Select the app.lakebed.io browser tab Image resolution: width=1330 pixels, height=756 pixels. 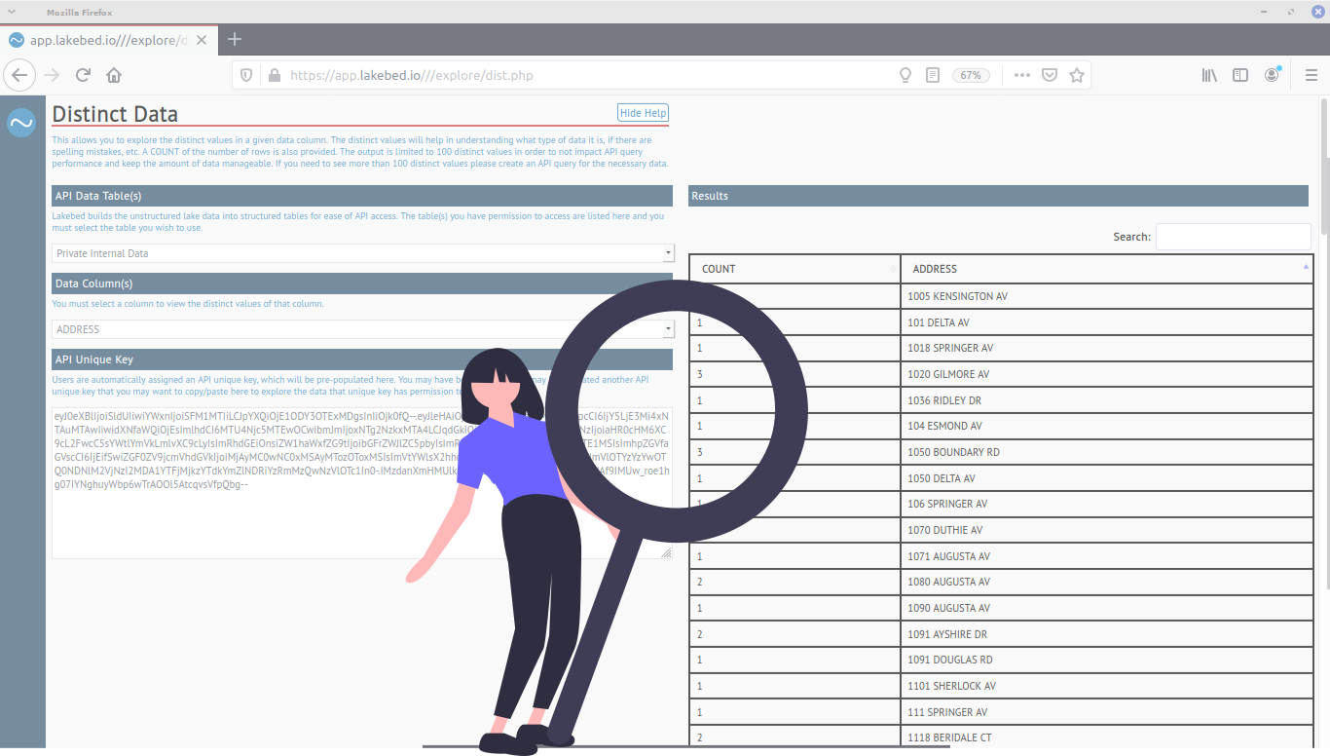[107, 40]
